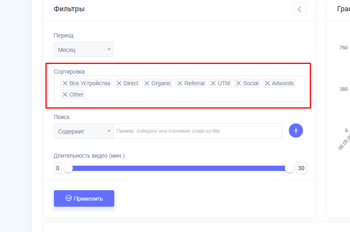Delete the Organic filter tag
The height and width of the screenshot is (232, 350).
[x=146, y=83]
